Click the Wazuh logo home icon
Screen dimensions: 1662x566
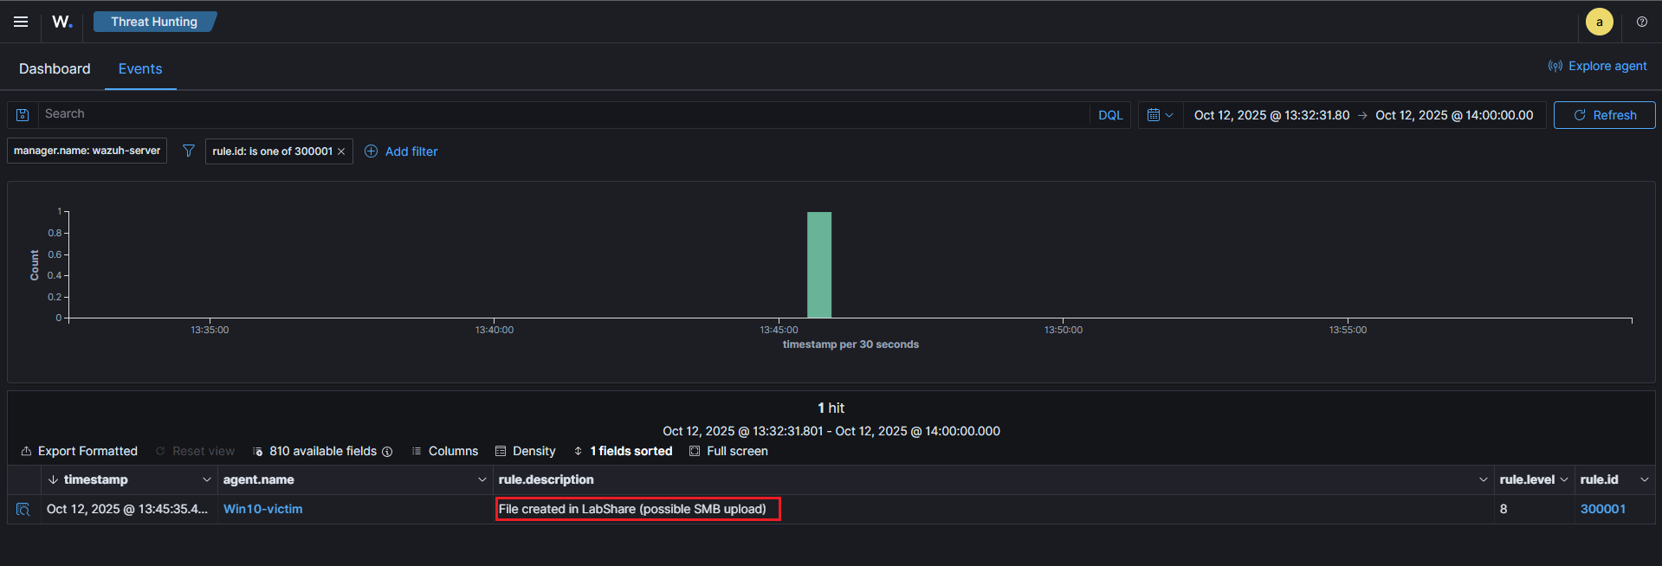pyautogui.click(x=61, y=22)
